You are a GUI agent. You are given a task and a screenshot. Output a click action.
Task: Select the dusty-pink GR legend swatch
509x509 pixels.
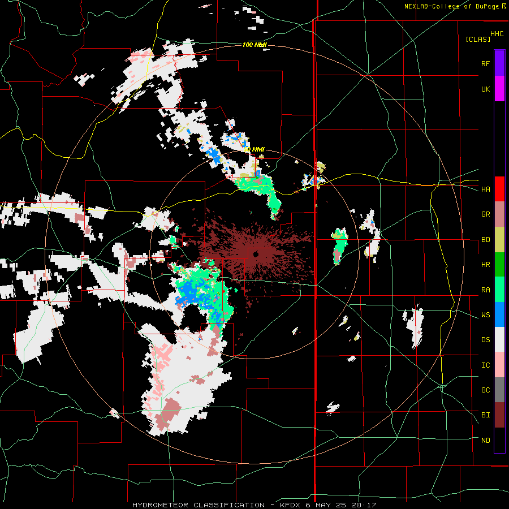499,214
